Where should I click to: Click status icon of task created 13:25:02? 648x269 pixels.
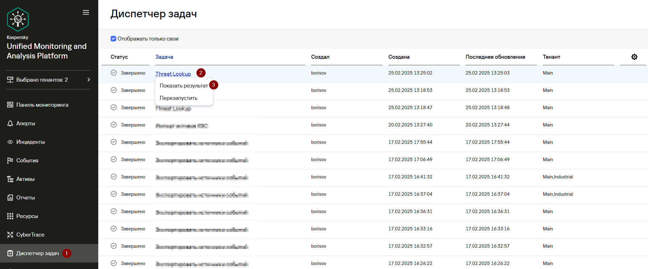click(x=114, y=73)
